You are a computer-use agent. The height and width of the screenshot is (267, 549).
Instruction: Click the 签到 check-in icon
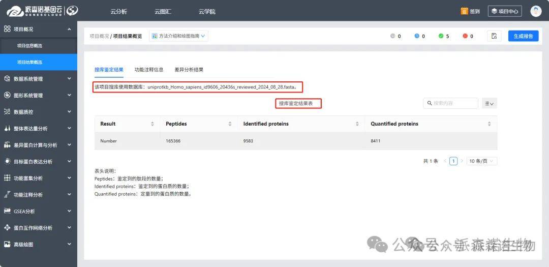pyautogui.click(x=464, y=11)
